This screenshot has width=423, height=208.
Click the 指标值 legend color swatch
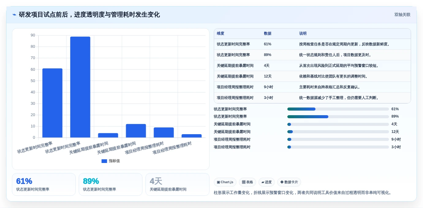click(x=104, y=161)
